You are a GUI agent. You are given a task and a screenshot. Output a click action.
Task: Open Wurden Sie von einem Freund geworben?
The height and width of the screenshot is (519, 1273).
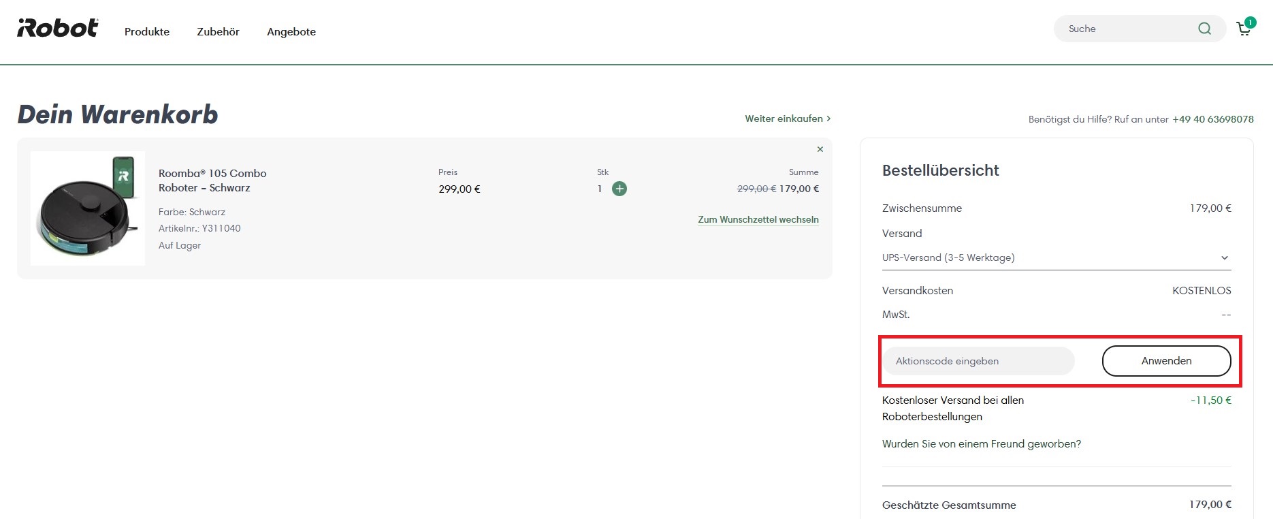point(982,444)
